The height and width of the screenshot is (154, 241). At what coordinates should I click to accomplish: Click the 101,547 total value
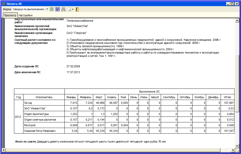click(229, 131)
